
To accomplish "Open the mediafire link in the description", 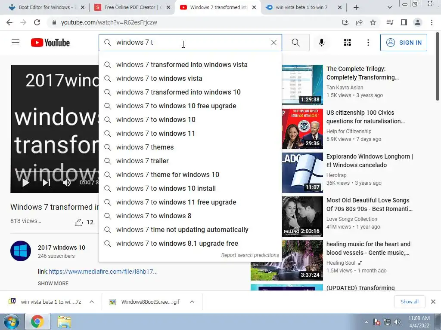I will click(x=103, y=272).
